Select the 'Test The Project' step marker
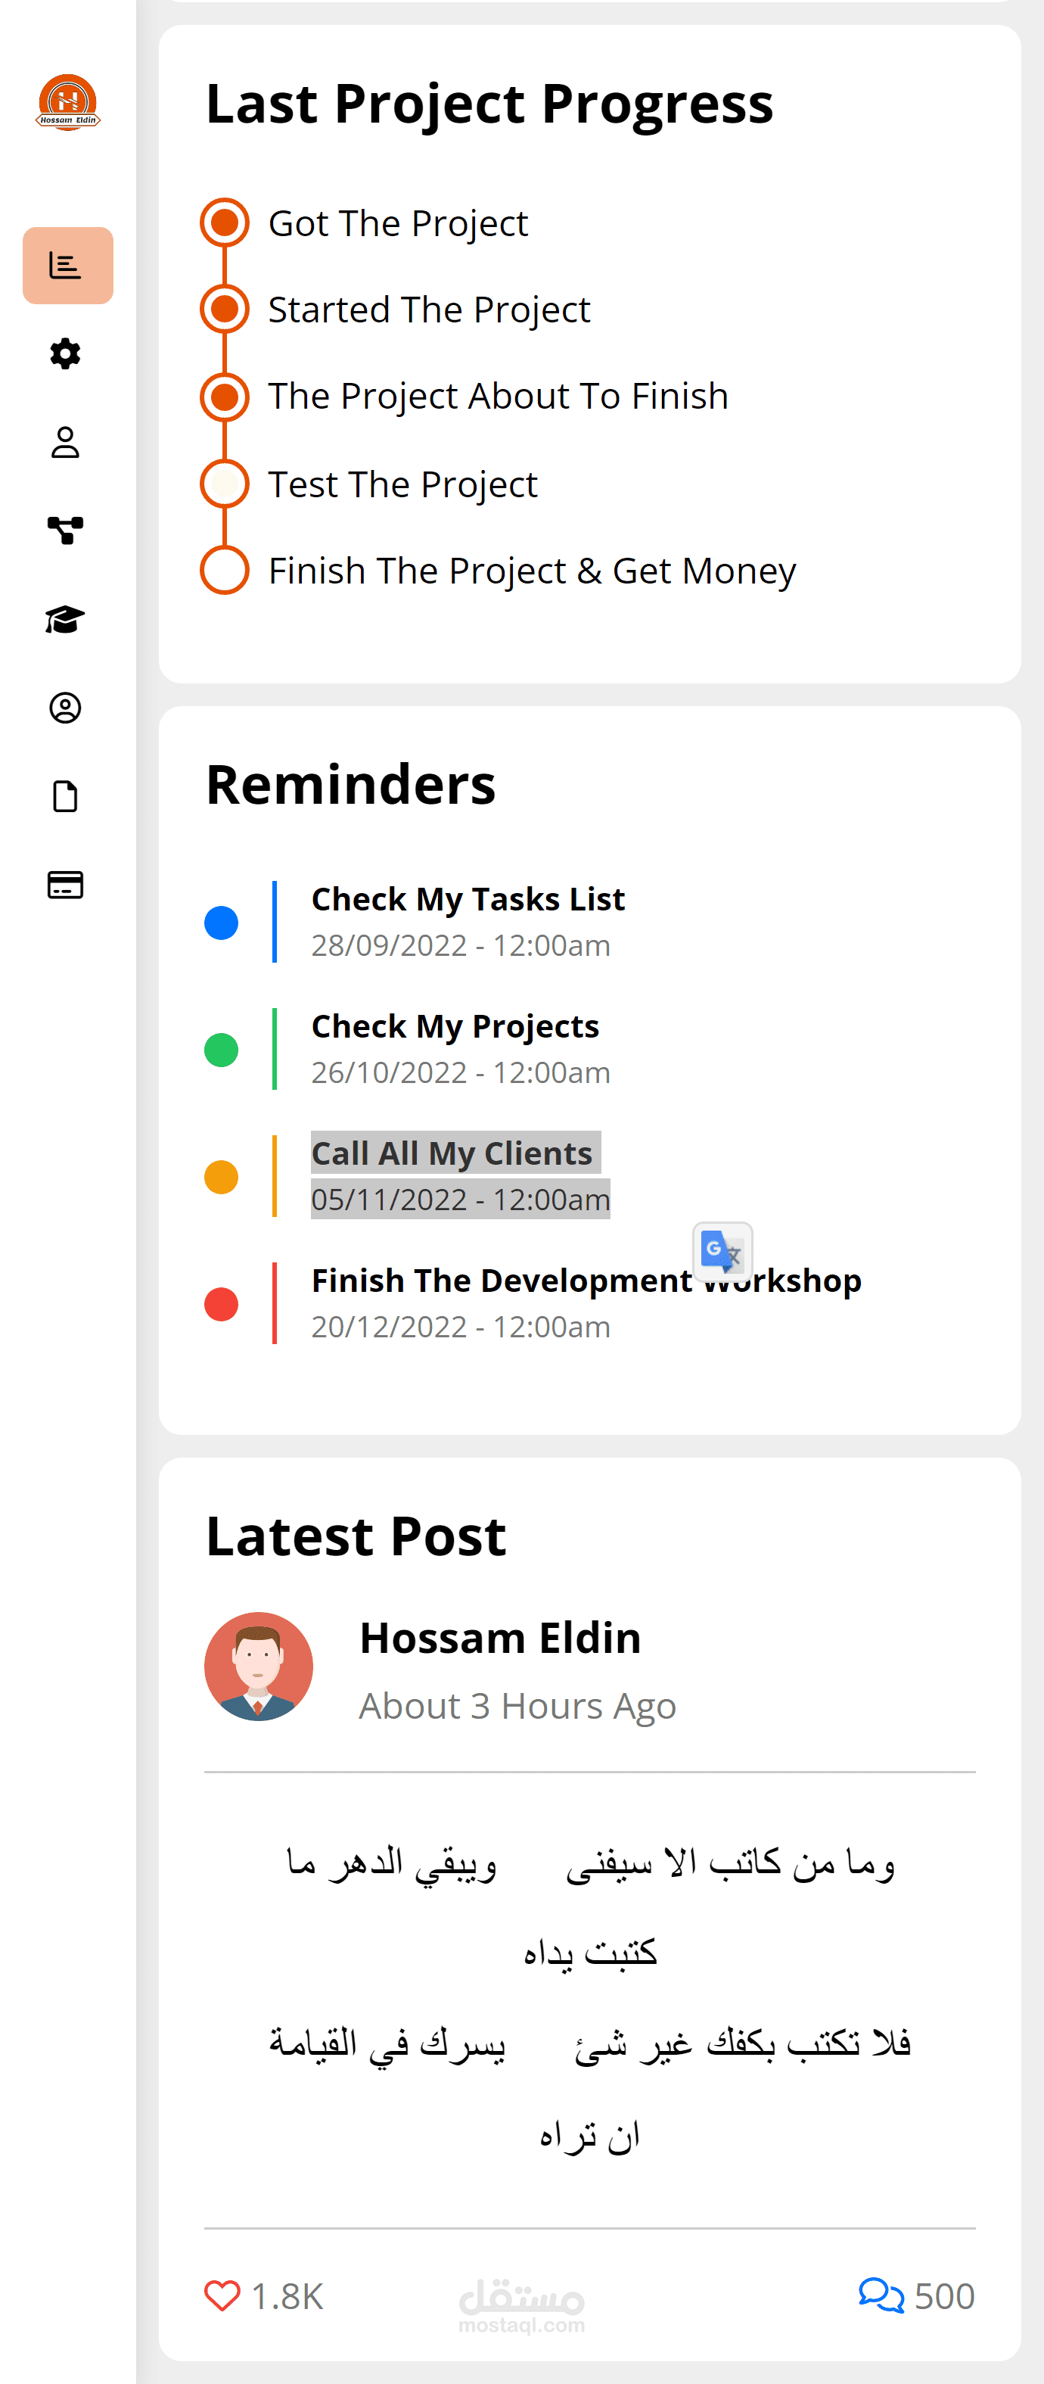1044x2384 pixels. tap(225, 484)
